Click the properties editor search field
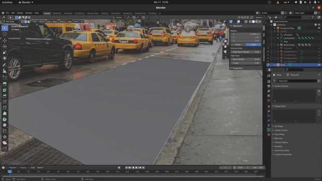 click(x=294, y=70)
